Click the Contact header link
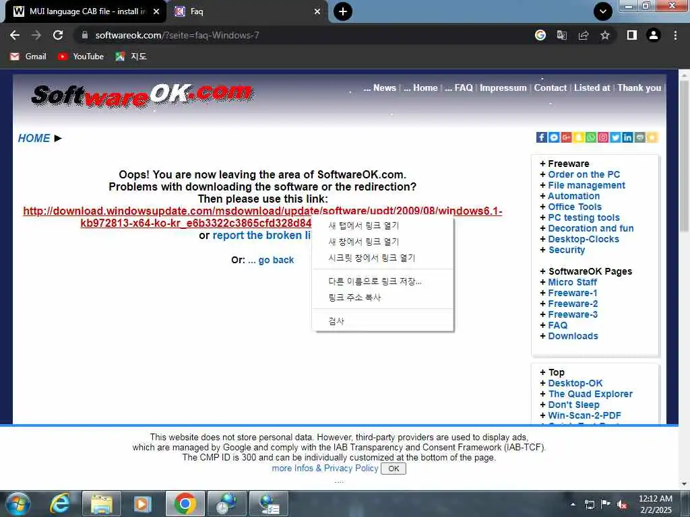The height and width of the screenshot is (517, 690). [x=550, y=88]
